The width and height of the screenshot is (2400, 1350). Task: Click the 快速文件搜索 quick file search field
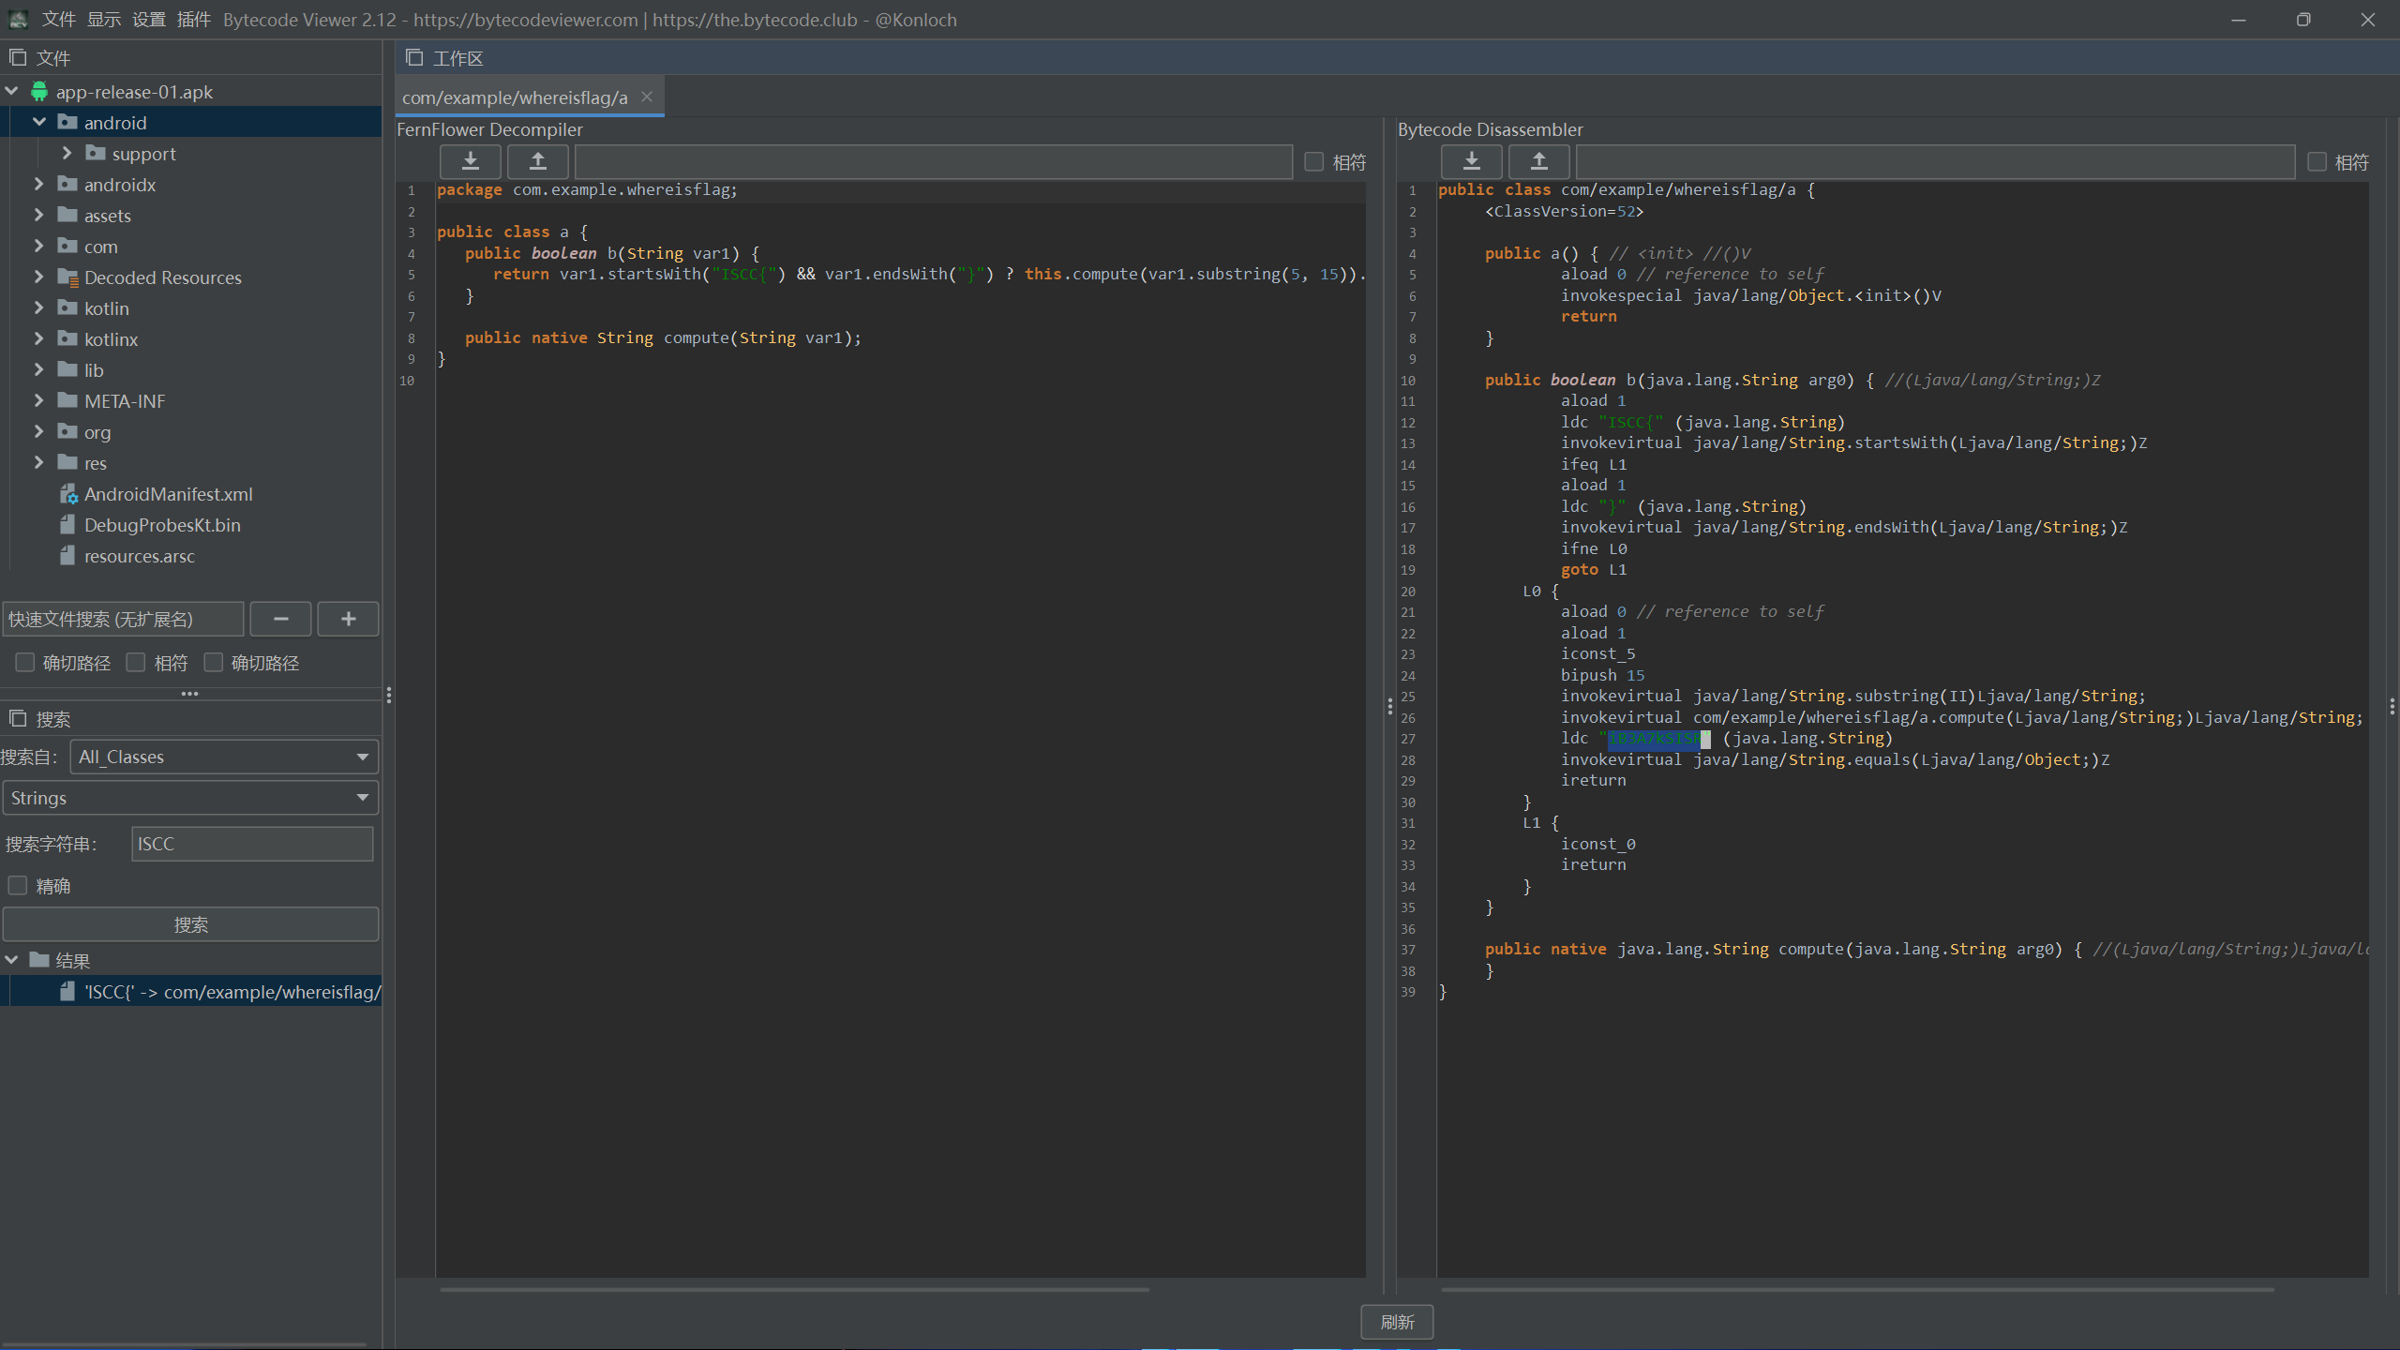(x=123, y=619)
